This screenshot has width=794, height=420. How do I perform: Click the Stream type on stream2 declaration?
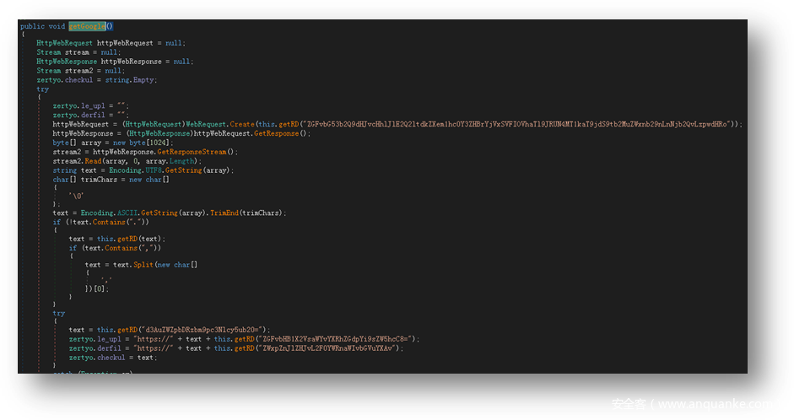pos(48,71)
